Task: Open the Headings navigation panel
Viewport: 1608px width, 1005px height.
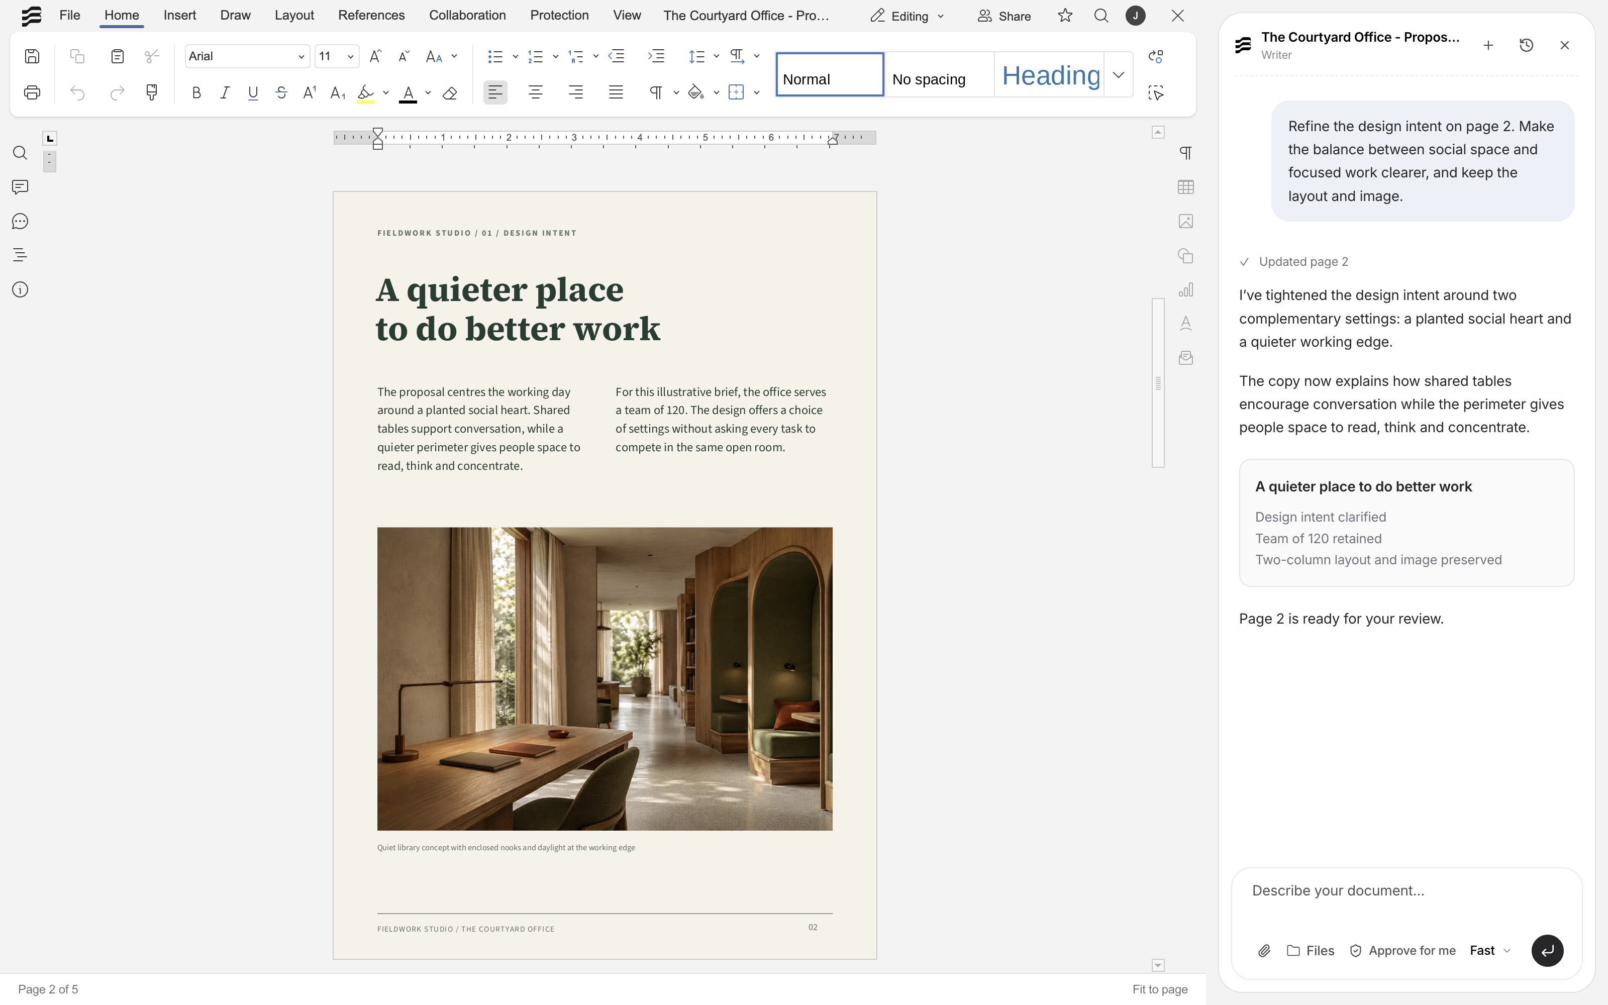Action: (x=20, y=255)
